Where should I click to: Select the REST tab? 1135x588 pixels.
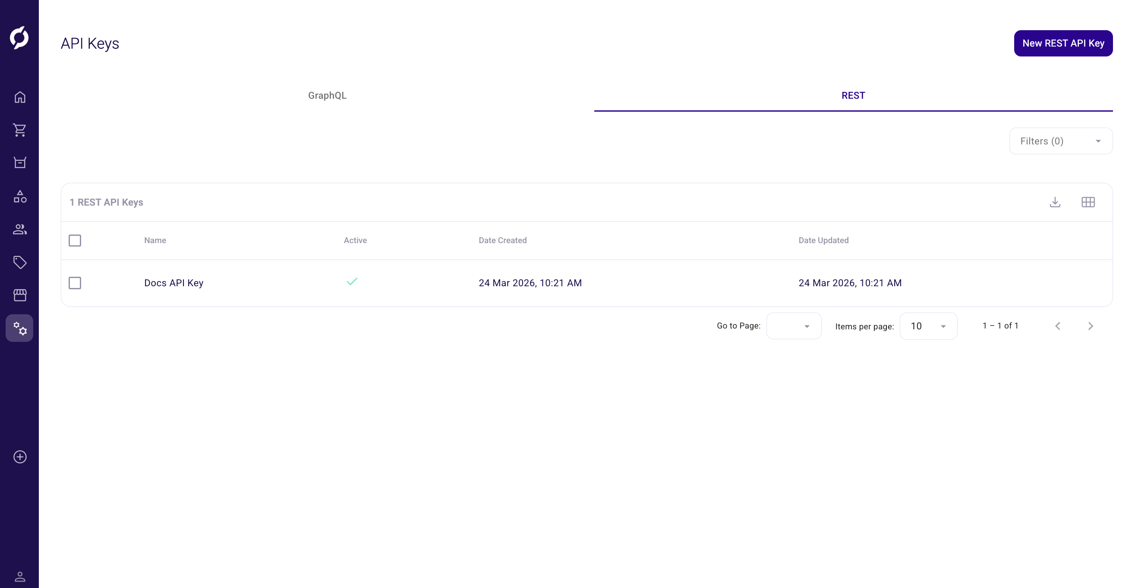click(x=853, y=96)
